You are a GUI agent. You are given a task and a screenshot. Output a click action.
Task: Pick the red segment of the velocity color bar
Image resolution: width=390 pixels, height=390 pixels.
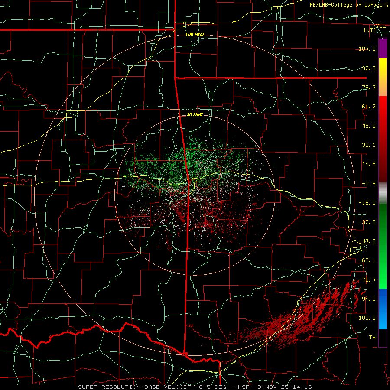click(383, 139)
